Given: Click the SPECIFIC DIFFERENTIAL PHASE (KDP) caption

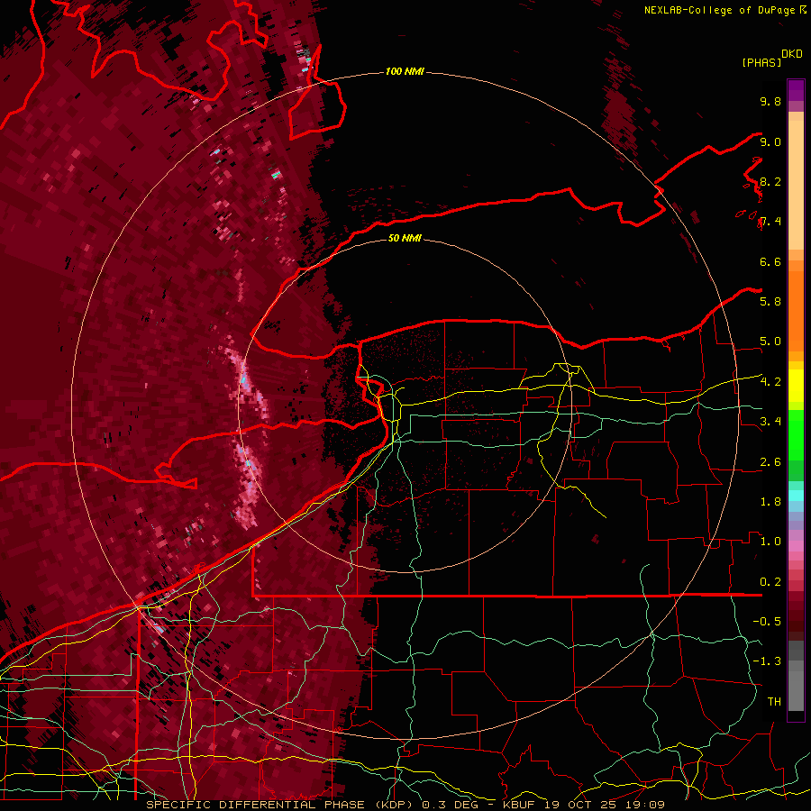Looking at the screenshot, I should click(281, 805).
